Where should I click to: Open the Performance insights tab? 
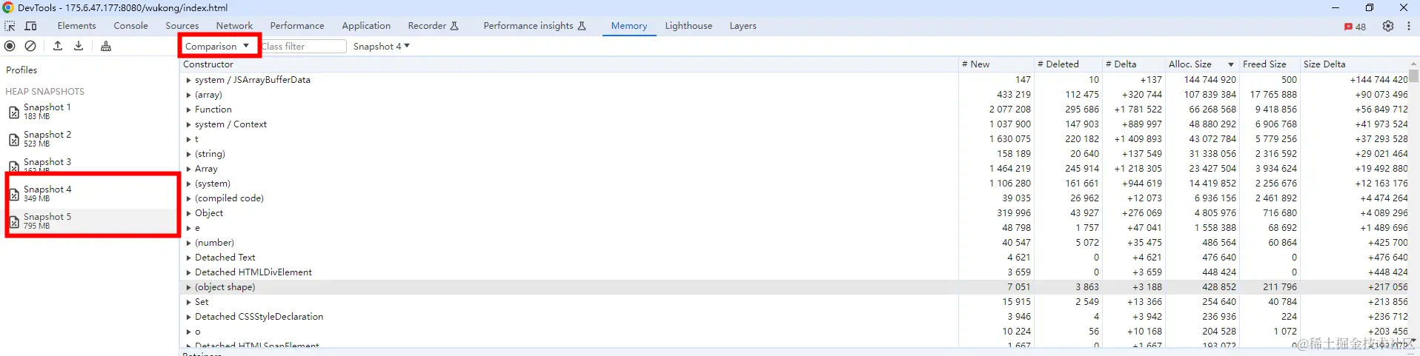click(535, 26)
